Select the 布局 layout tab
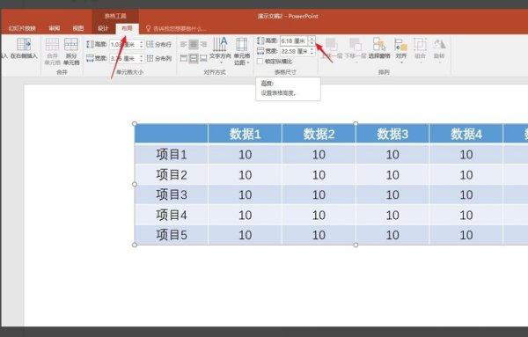Viewport: 528px width, 337px height. [127, 28]
